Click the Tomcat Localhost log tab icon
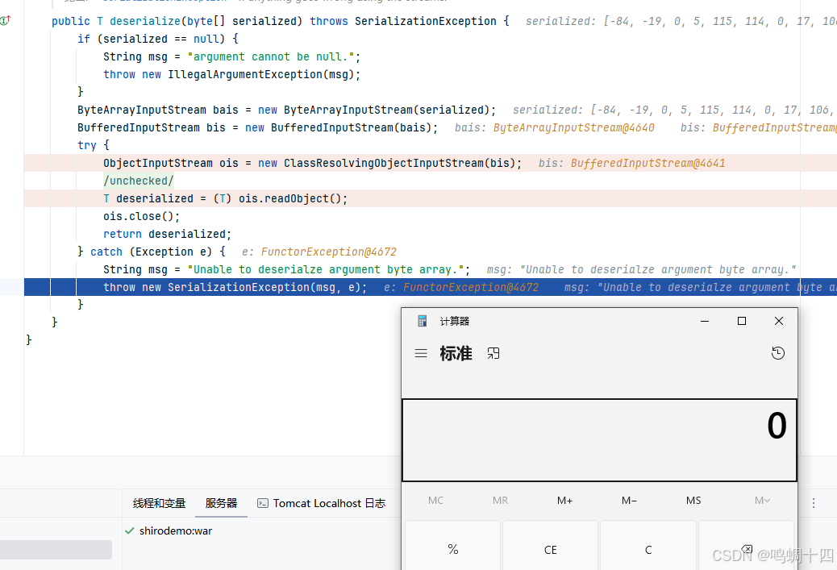The width and height of the screenshot is (837, 570). coord(263,503)
